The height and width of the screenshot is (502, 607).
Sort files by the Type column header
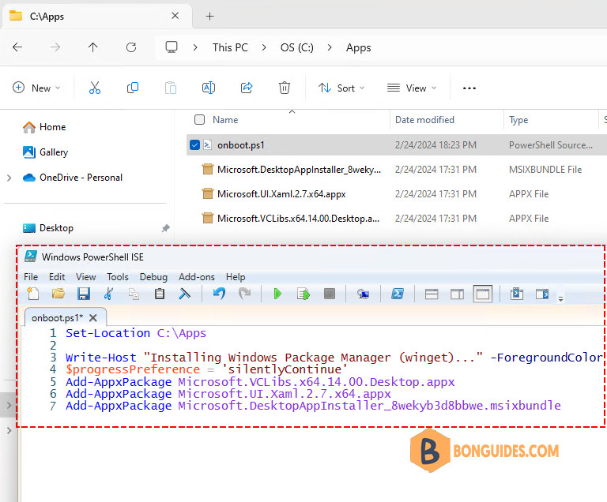pyautogui.click(x=518, y=120)
